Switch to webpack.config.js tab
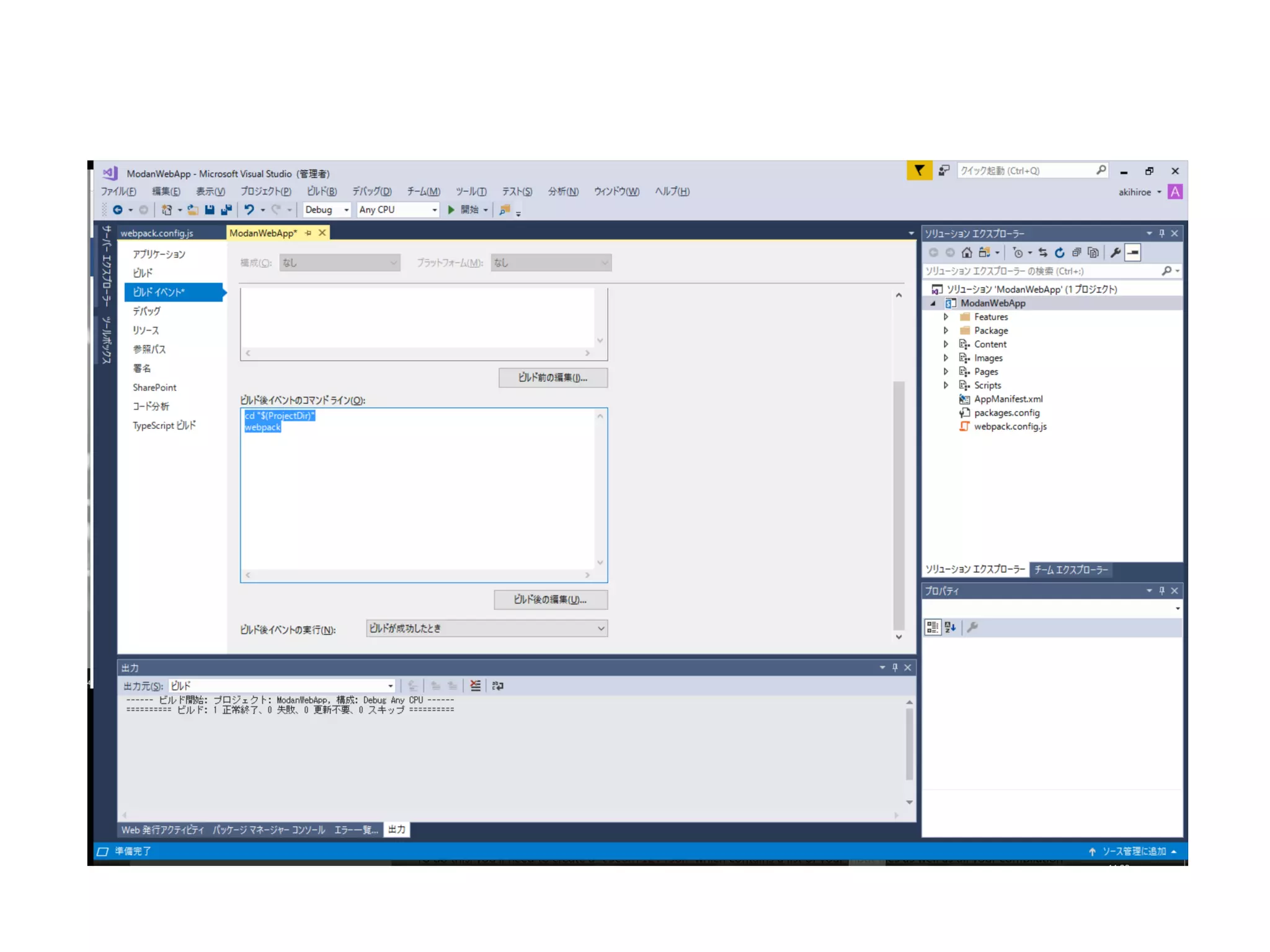Image resolution: width=1270 pixels, height=952 pixels. click(157, 233)
